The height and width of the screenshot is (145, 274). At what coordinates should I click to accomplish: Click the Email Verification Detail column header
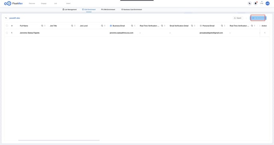tap(179, 26)
